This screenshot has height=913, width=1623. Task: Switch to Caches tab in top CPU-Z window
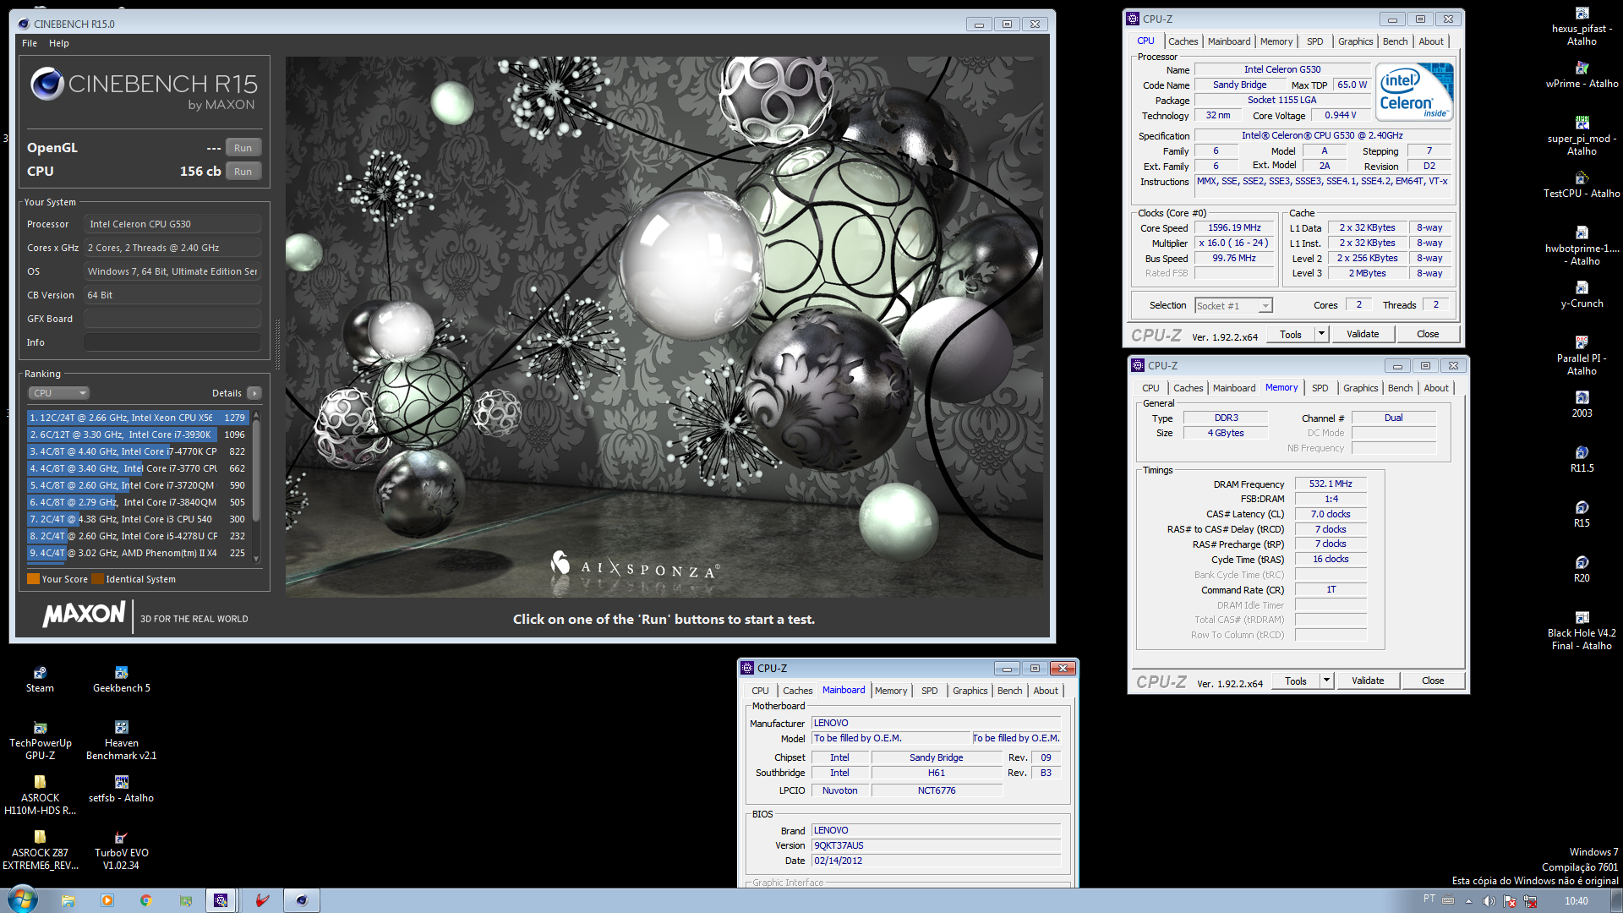click(x=1183, y=41)
